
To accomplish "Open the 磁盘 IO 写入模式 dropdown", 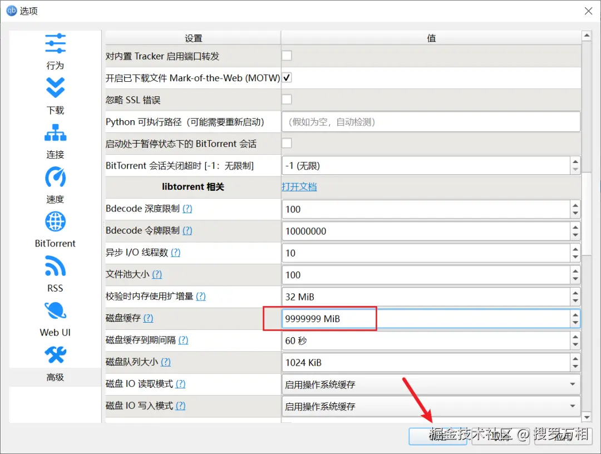I will pyautogui.click(x=431, y=406).
